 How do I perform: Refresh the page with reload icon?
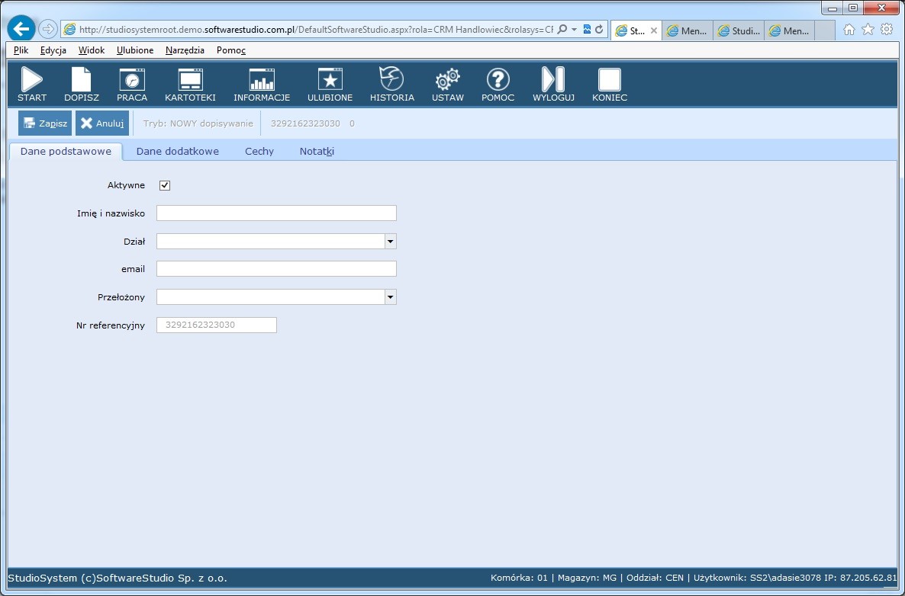pos(599,30)
